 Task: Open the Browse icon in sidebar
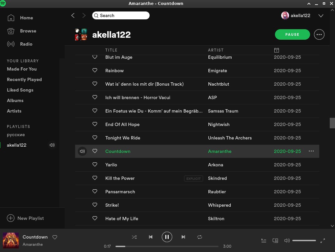tap(11, 31)
